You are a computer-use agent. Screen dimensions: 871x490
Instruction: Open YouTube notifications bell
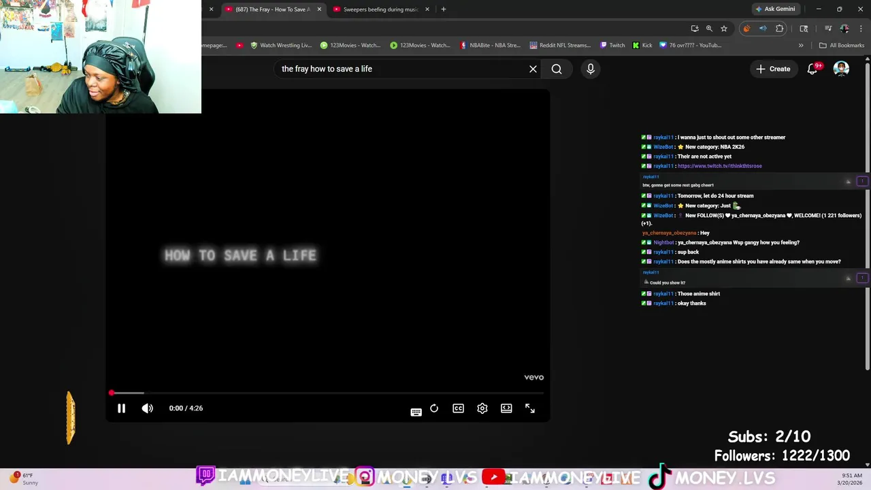(x=812, y=69)
